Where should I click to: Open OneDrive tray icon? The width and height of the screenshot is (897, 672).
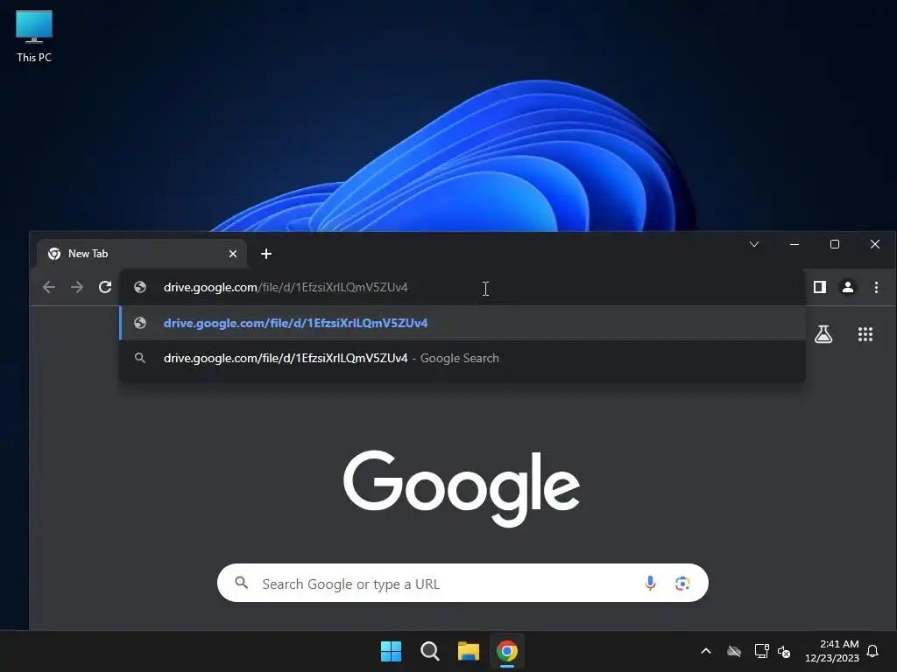point(734,651)
